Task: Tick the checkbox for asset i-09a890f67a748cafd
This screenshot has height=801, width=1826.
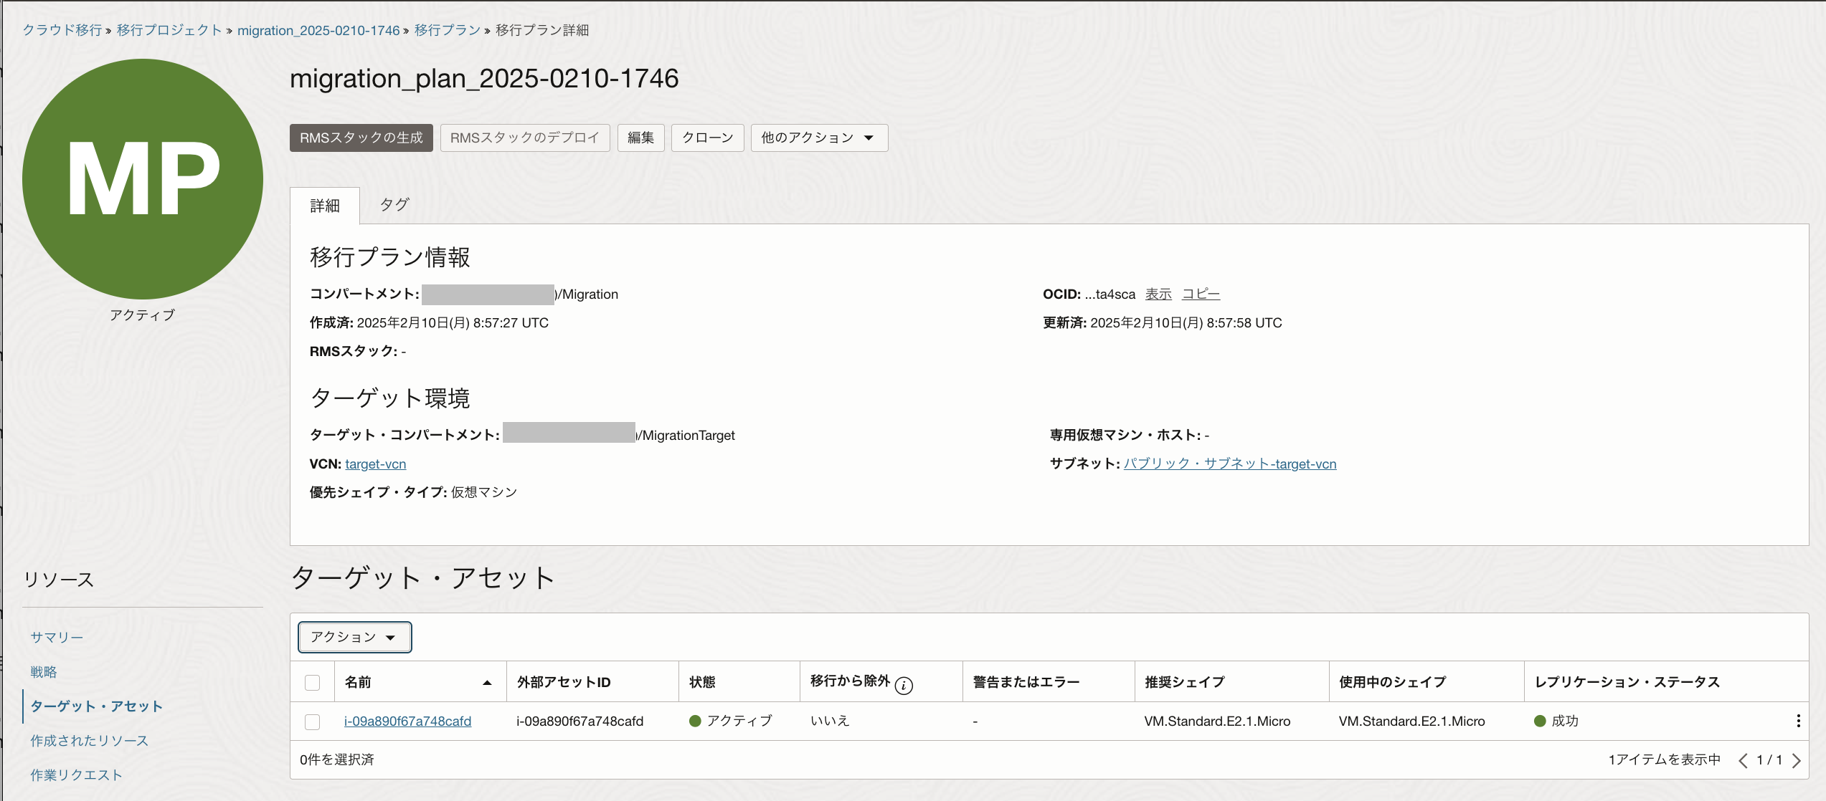Action: [313, 721]
